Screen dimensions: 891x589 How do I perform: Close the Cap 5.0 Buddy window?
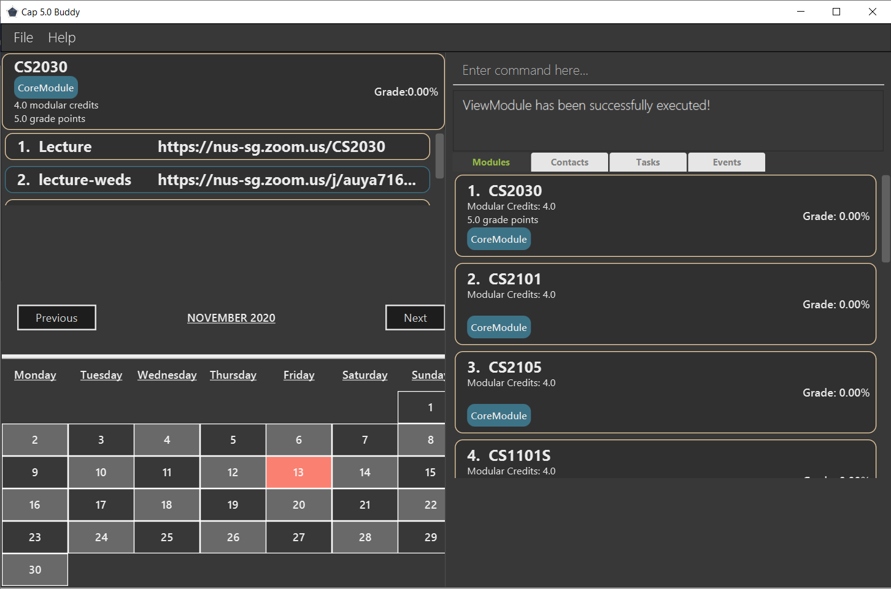(x=873, y=12)
